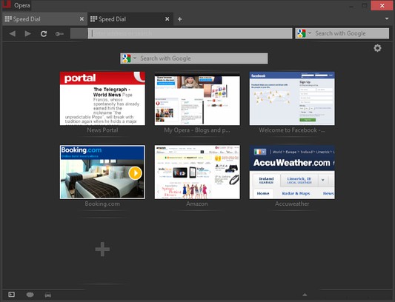Focus the address bar field
Image resolution: width=395 pixels, height=302 pixels.
(190, 33)
